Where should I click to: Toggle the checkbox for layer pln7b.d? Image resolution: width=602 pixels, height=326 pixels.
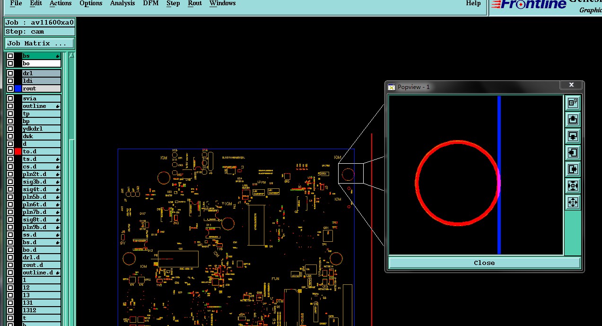pos(10,212)
